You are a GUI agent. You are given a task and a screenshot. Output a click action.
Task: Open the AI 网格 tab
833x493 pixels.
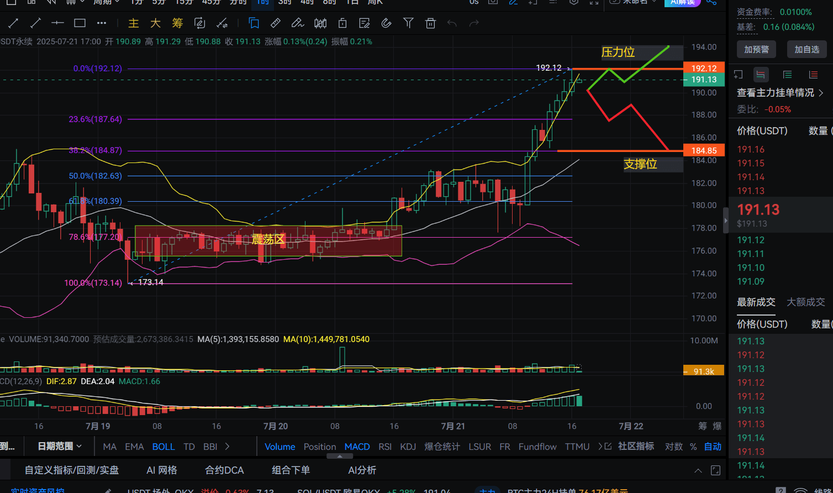(x=162, y=470)
